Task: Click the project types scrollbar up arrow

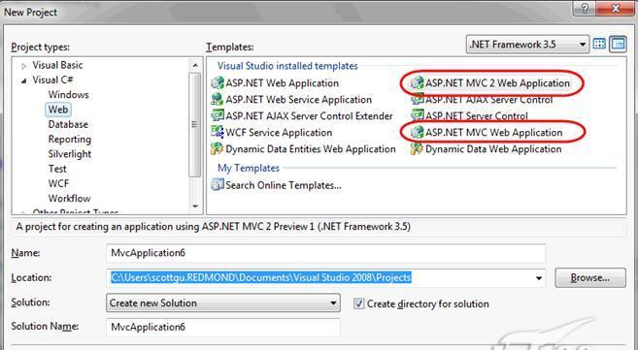Action: pyautogui.click(x=195, y=65)
